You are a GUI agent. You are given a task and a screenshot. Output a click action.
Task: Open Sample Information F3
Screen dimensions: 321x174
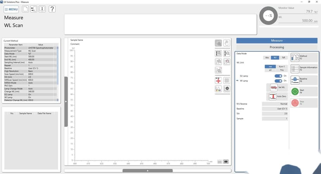pyautogui.click(x=304, y=69)
